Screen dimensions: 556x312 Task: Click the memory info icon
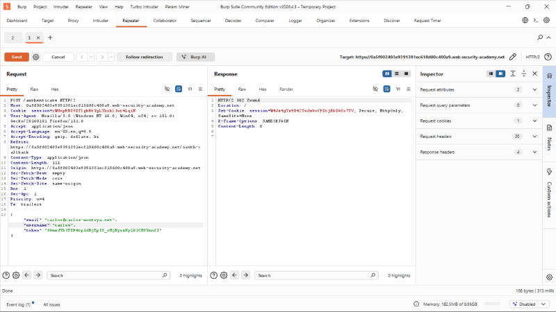pos(416,304)
